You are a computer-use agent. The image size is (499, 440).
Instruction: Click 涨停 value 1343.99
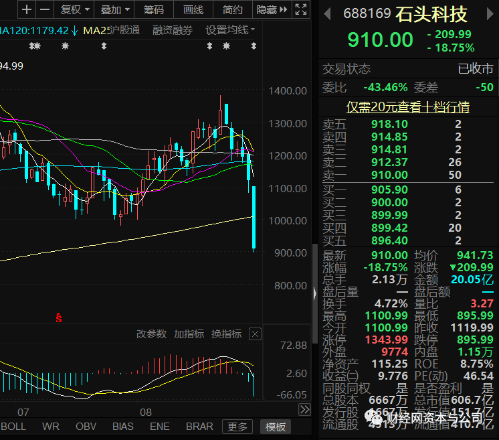[x=387, y=340]
